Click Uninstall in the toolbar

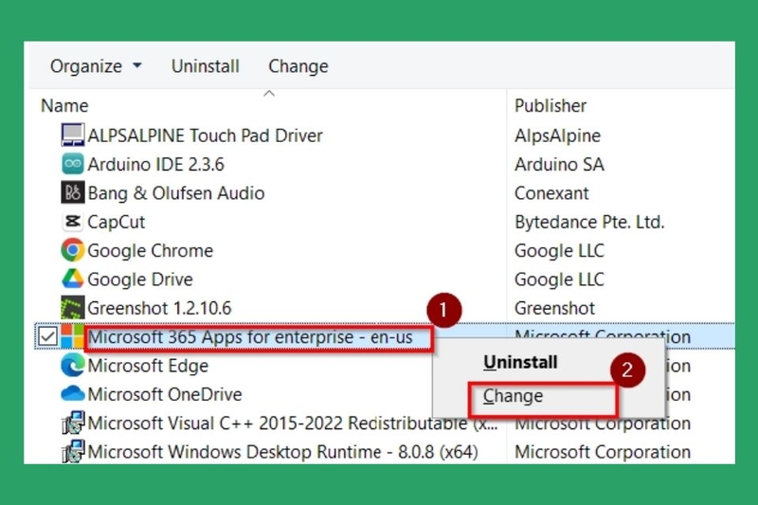[x=205, y=66]
